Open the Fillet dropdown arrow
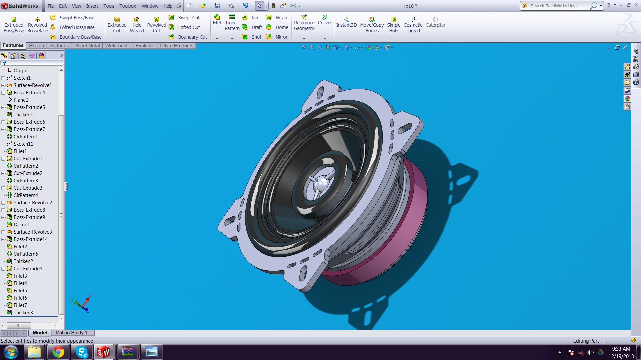 217,39
